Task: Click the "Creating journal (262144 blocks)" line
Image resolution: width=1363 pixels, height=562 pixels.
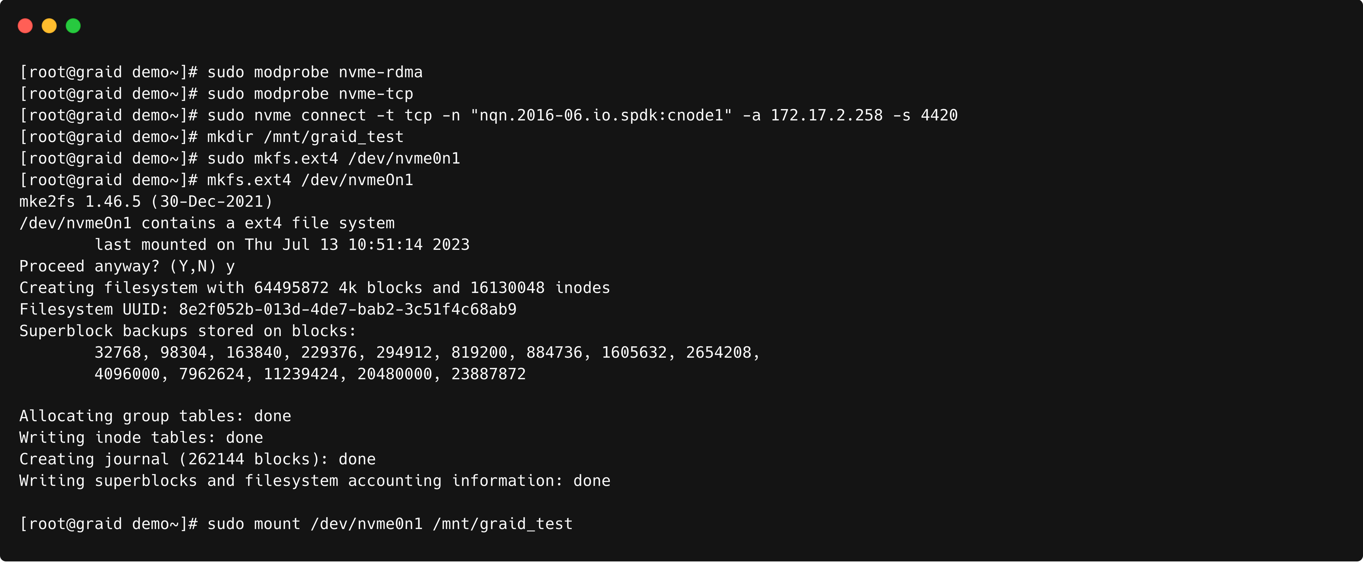Action: click(x=197, y=460)
